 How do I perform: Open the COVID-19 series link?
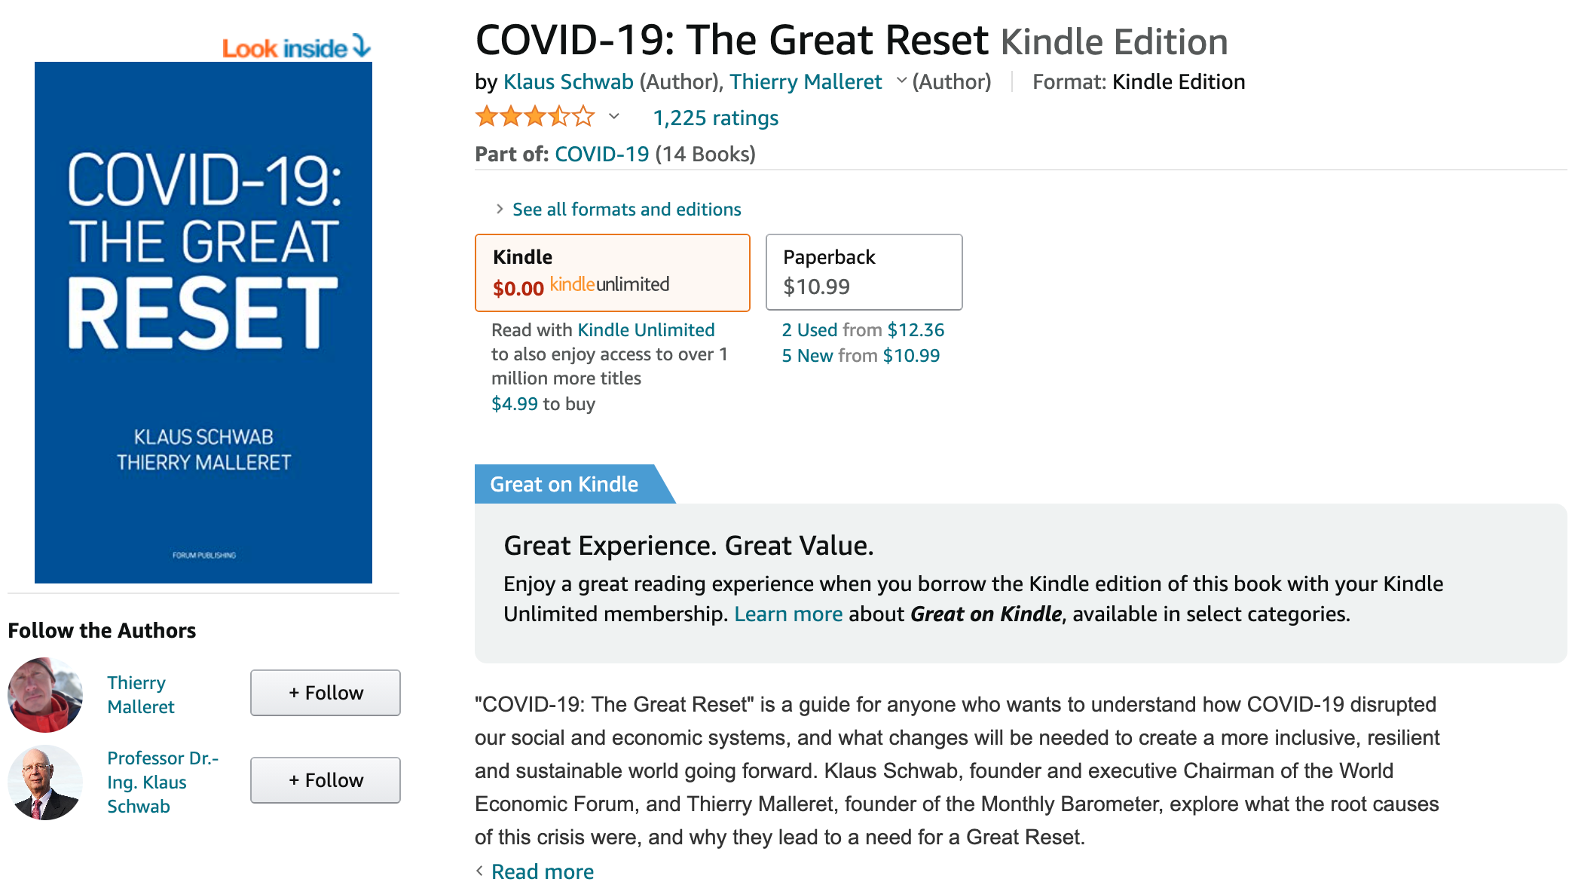601,155
